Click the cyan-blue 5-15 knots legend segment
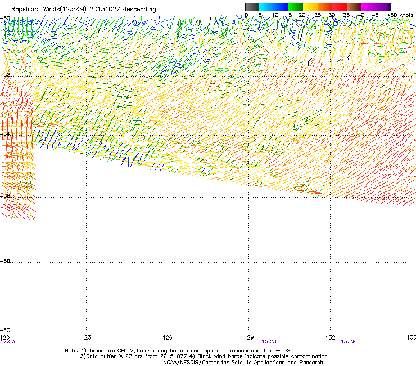The width and height of the screenshot is (416, 366). (x=274, y=7)
